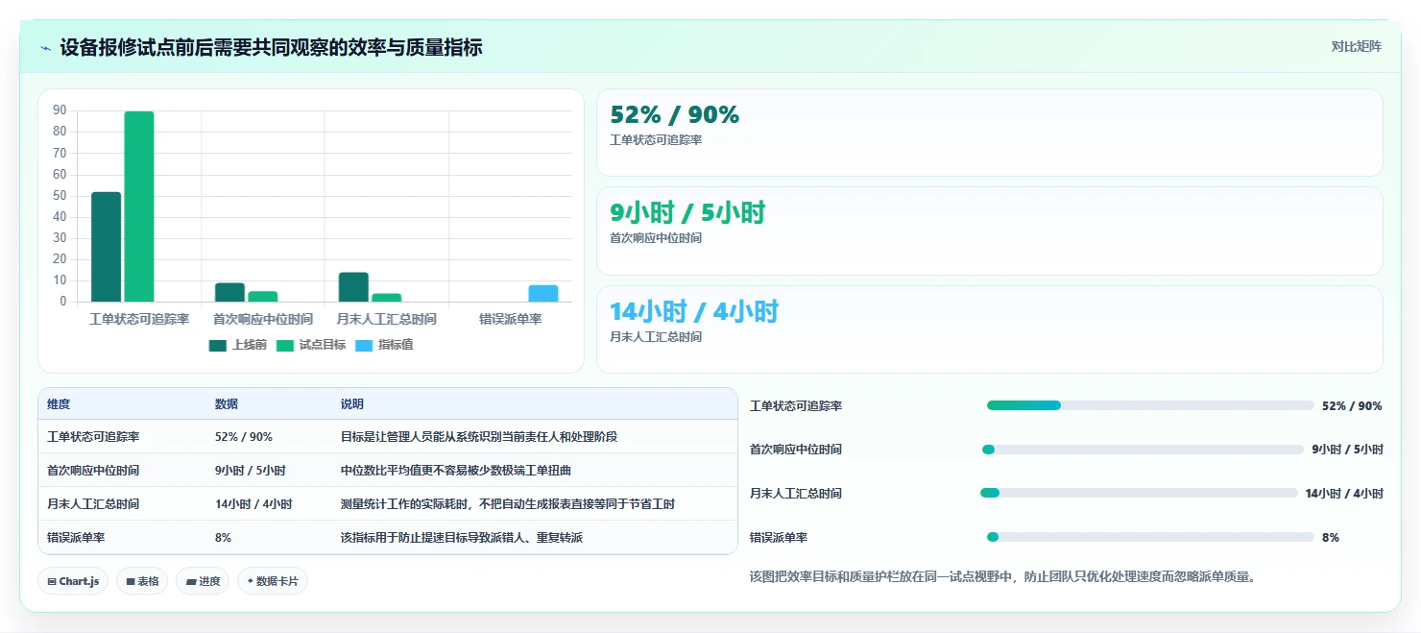The height and width of the screenshot is (633, 1421).
Task: Click description starting 目标是让管理人员
Action: point(479,436)
